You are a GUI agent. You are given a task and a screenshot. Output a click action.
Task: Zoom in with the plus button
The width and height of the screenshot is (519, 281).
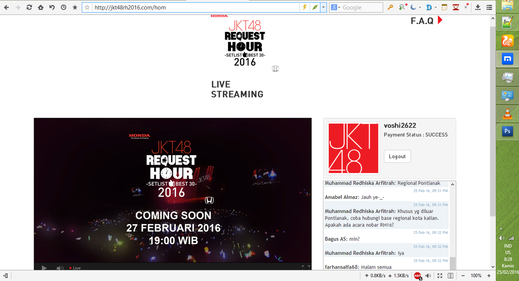point(489,276)
